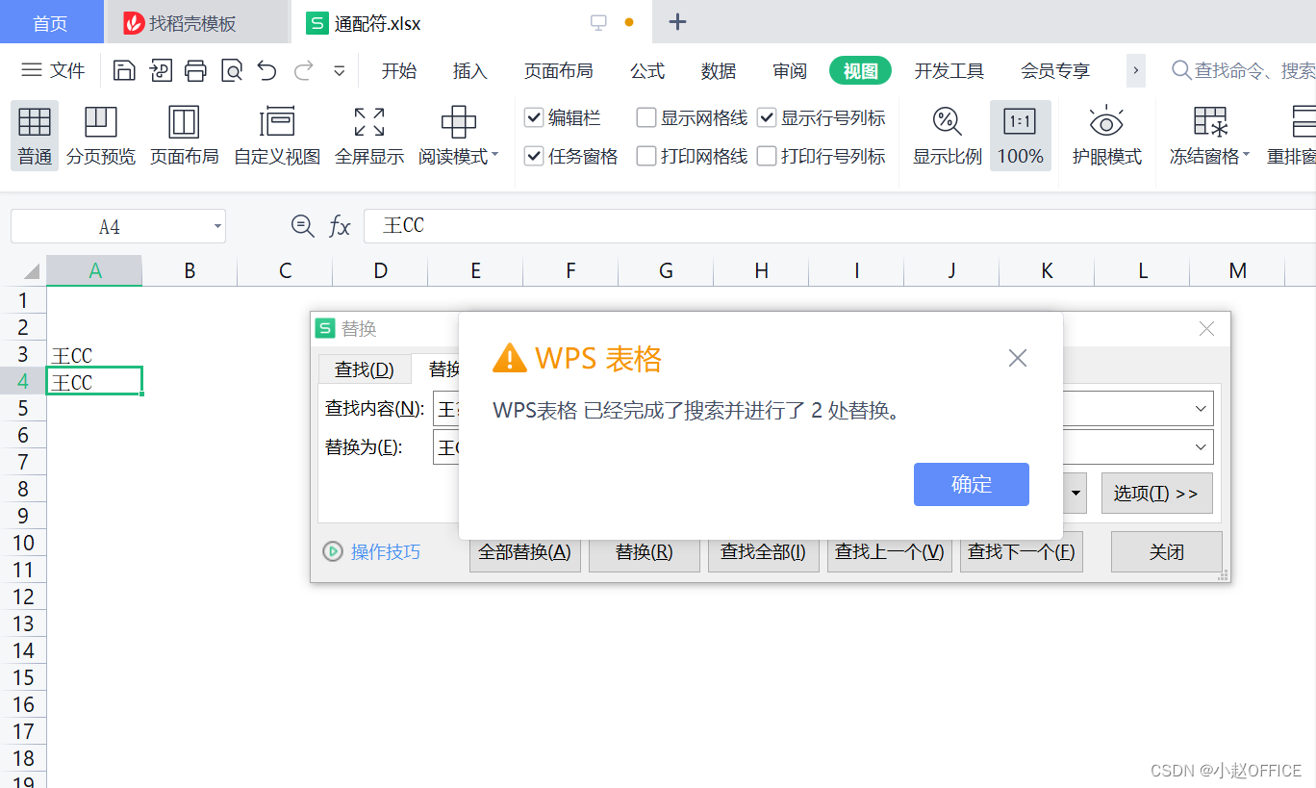The image size is (1316, 788).
Task: Click the 找稻壳模板 tab icon
Action: [x=134, y=23]
